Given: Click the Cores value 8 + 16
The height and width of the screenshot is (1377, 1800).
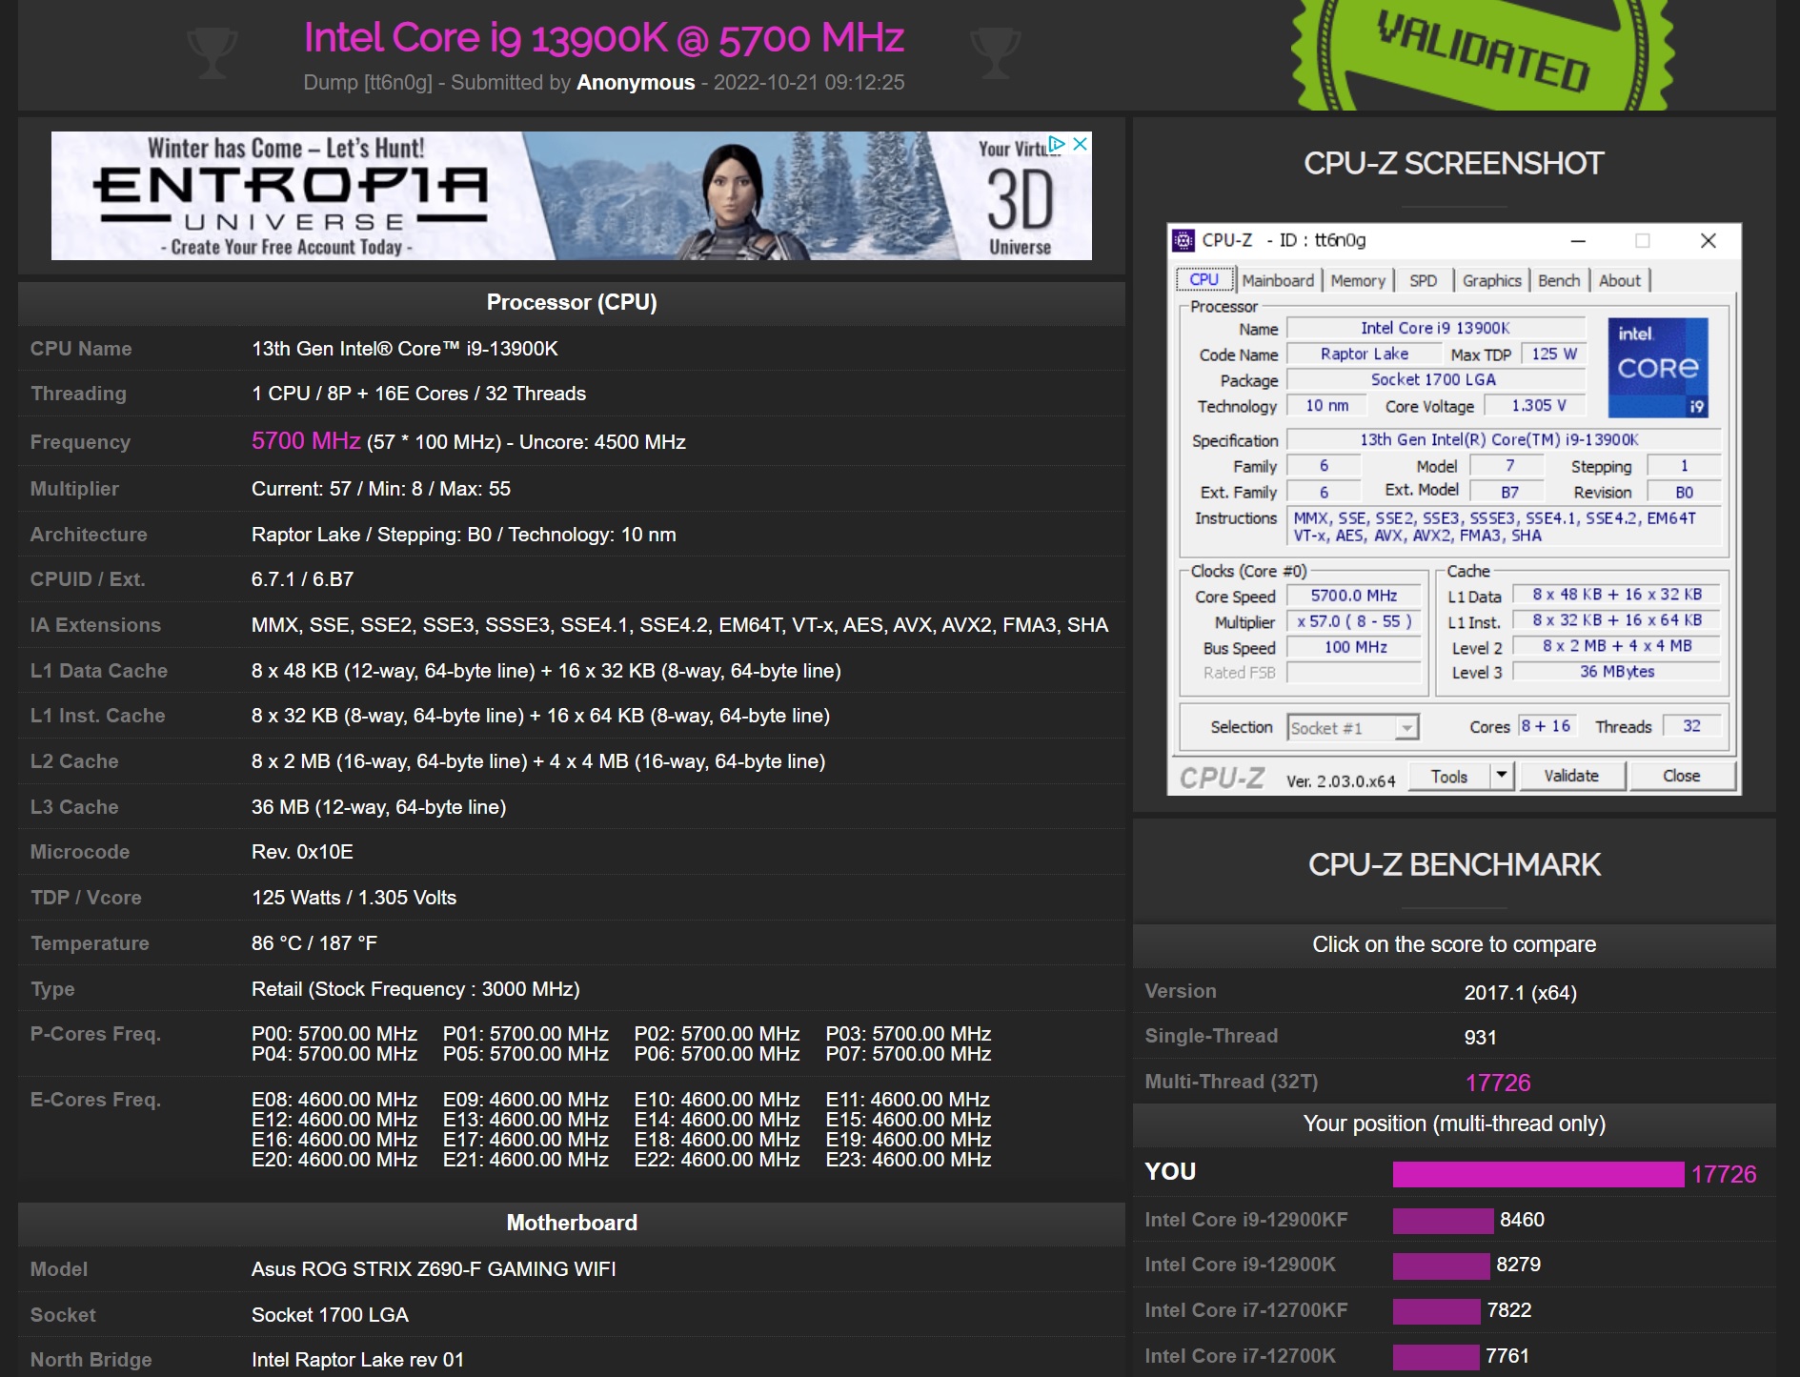Looking at the screenshot, I should (1546, 726).
